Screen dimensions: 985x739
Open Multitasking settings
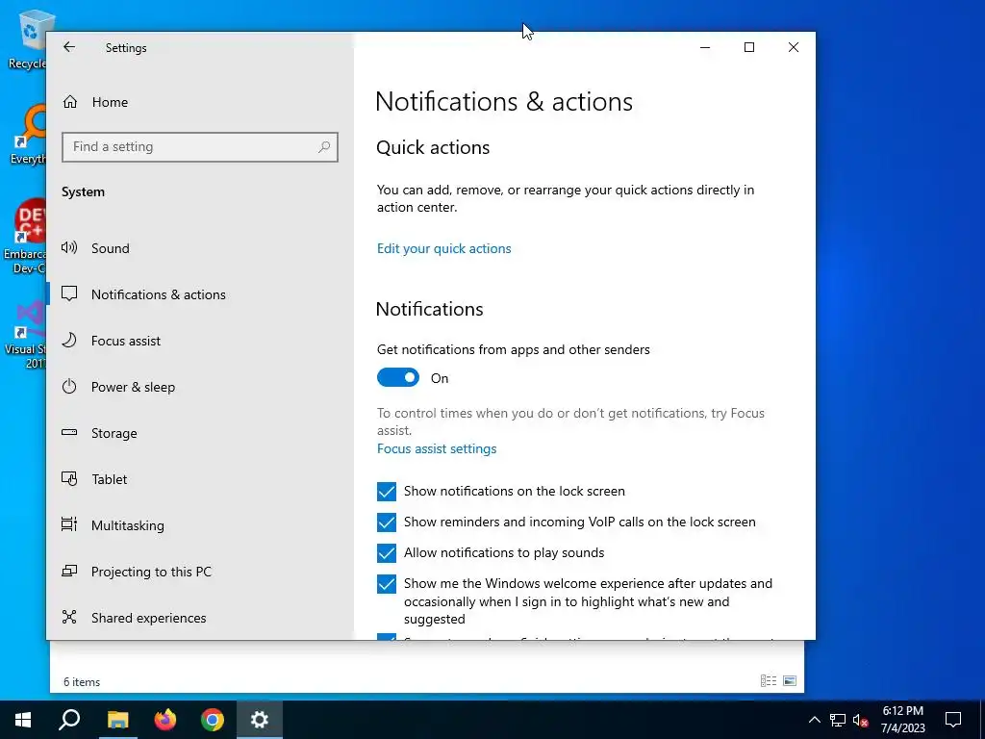(x=200, y=525)
